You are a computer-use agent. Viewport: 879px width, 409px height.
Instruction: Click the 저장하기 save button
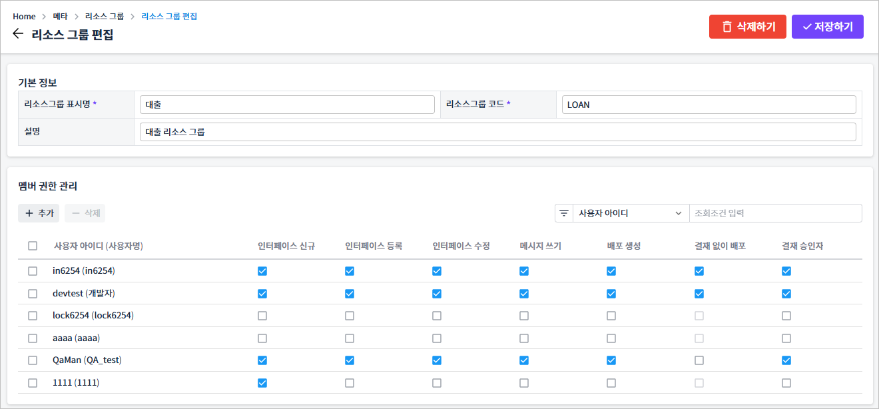click(x=828, y=27)
